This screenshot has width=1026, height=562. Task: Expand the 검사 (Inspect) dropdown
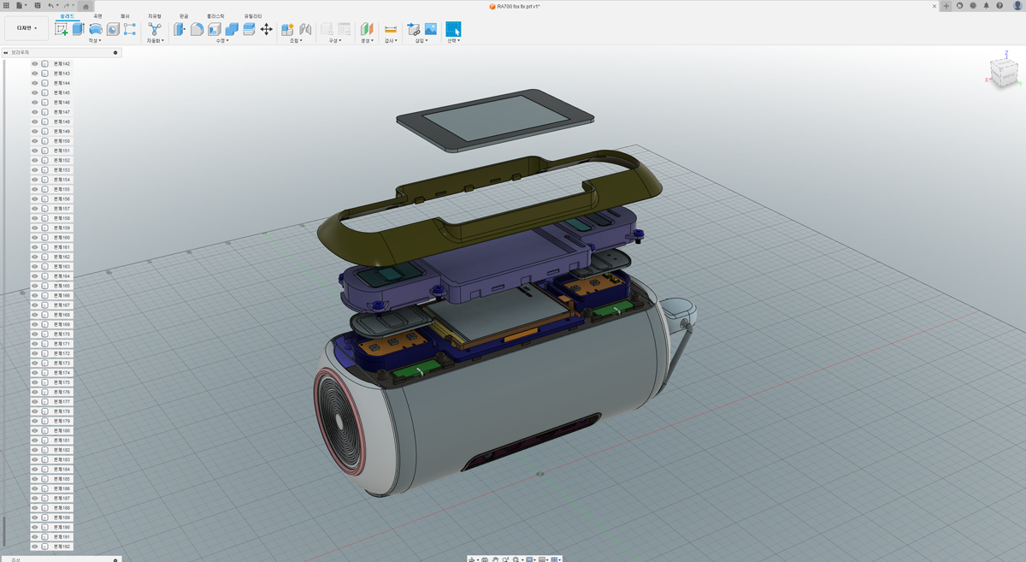pyautogui.click(x=392, y=40)
